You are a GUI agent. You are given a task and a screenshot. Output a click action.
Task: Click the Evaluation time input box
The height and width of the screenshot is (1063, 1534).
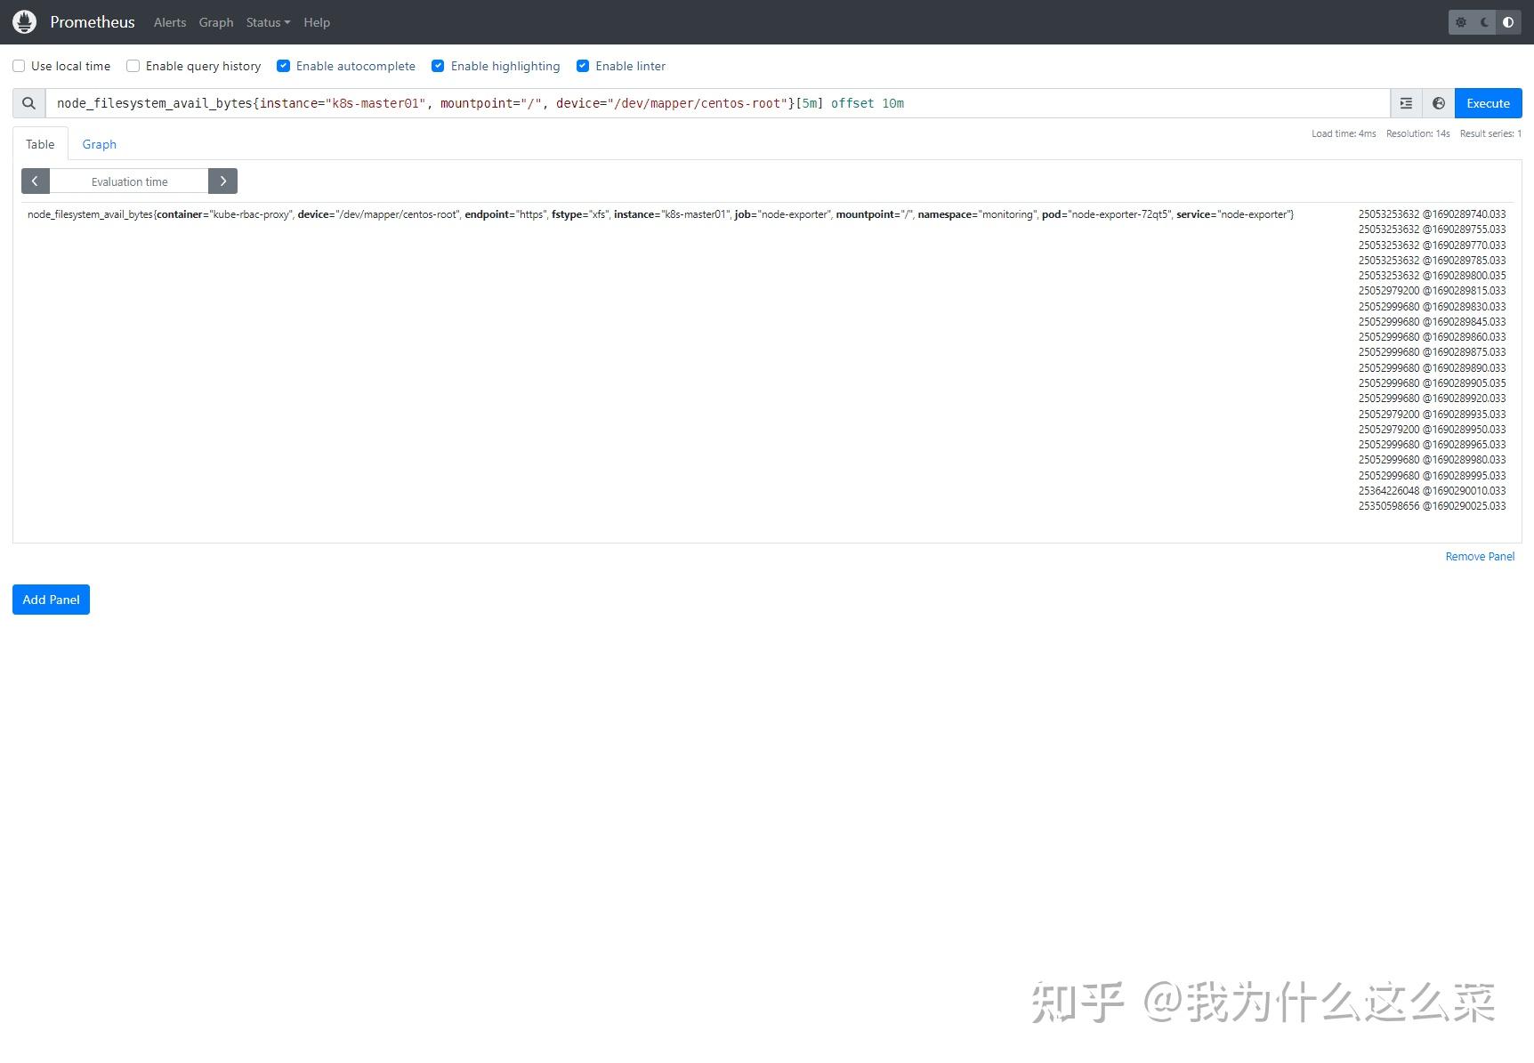[x=129, y=181]
